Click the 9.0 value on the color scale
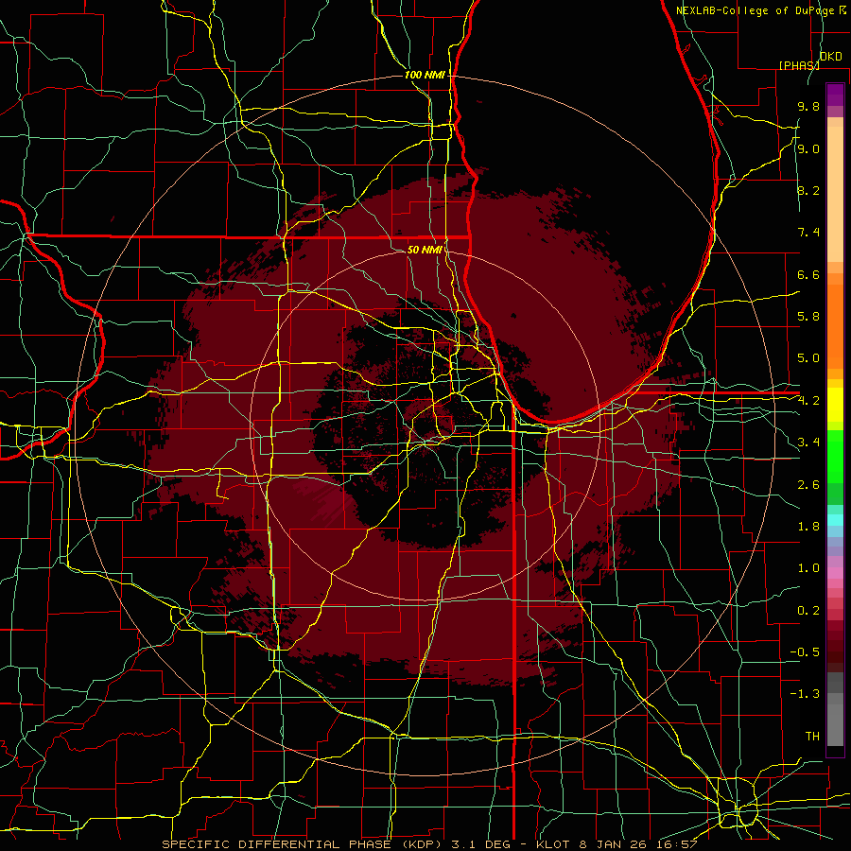The image size is (851, 851). point(808,148)
